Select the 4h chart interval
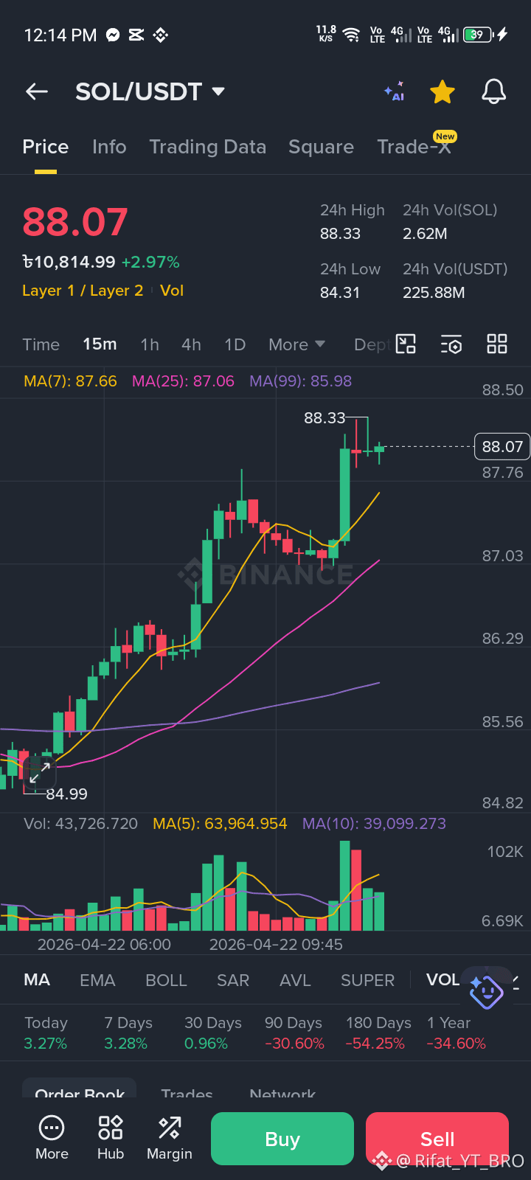 (x=191, y=344)
